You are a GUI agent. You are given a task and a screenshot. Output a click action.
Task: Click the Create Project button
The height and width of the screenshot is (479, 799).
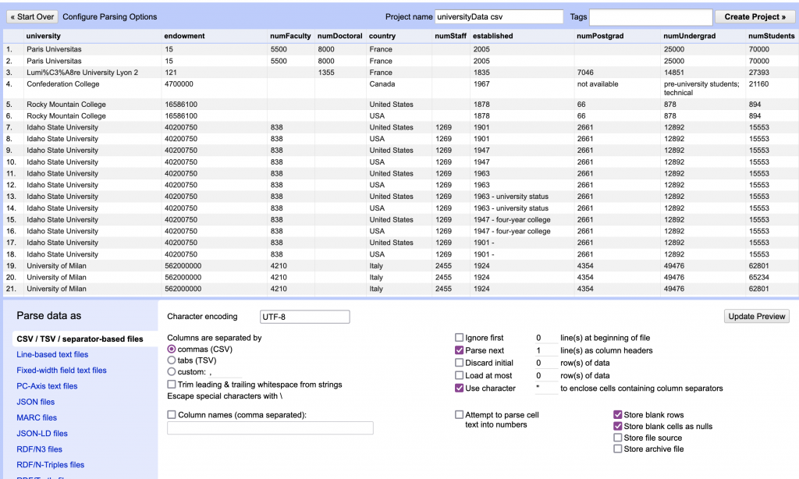tap(755, 17)
